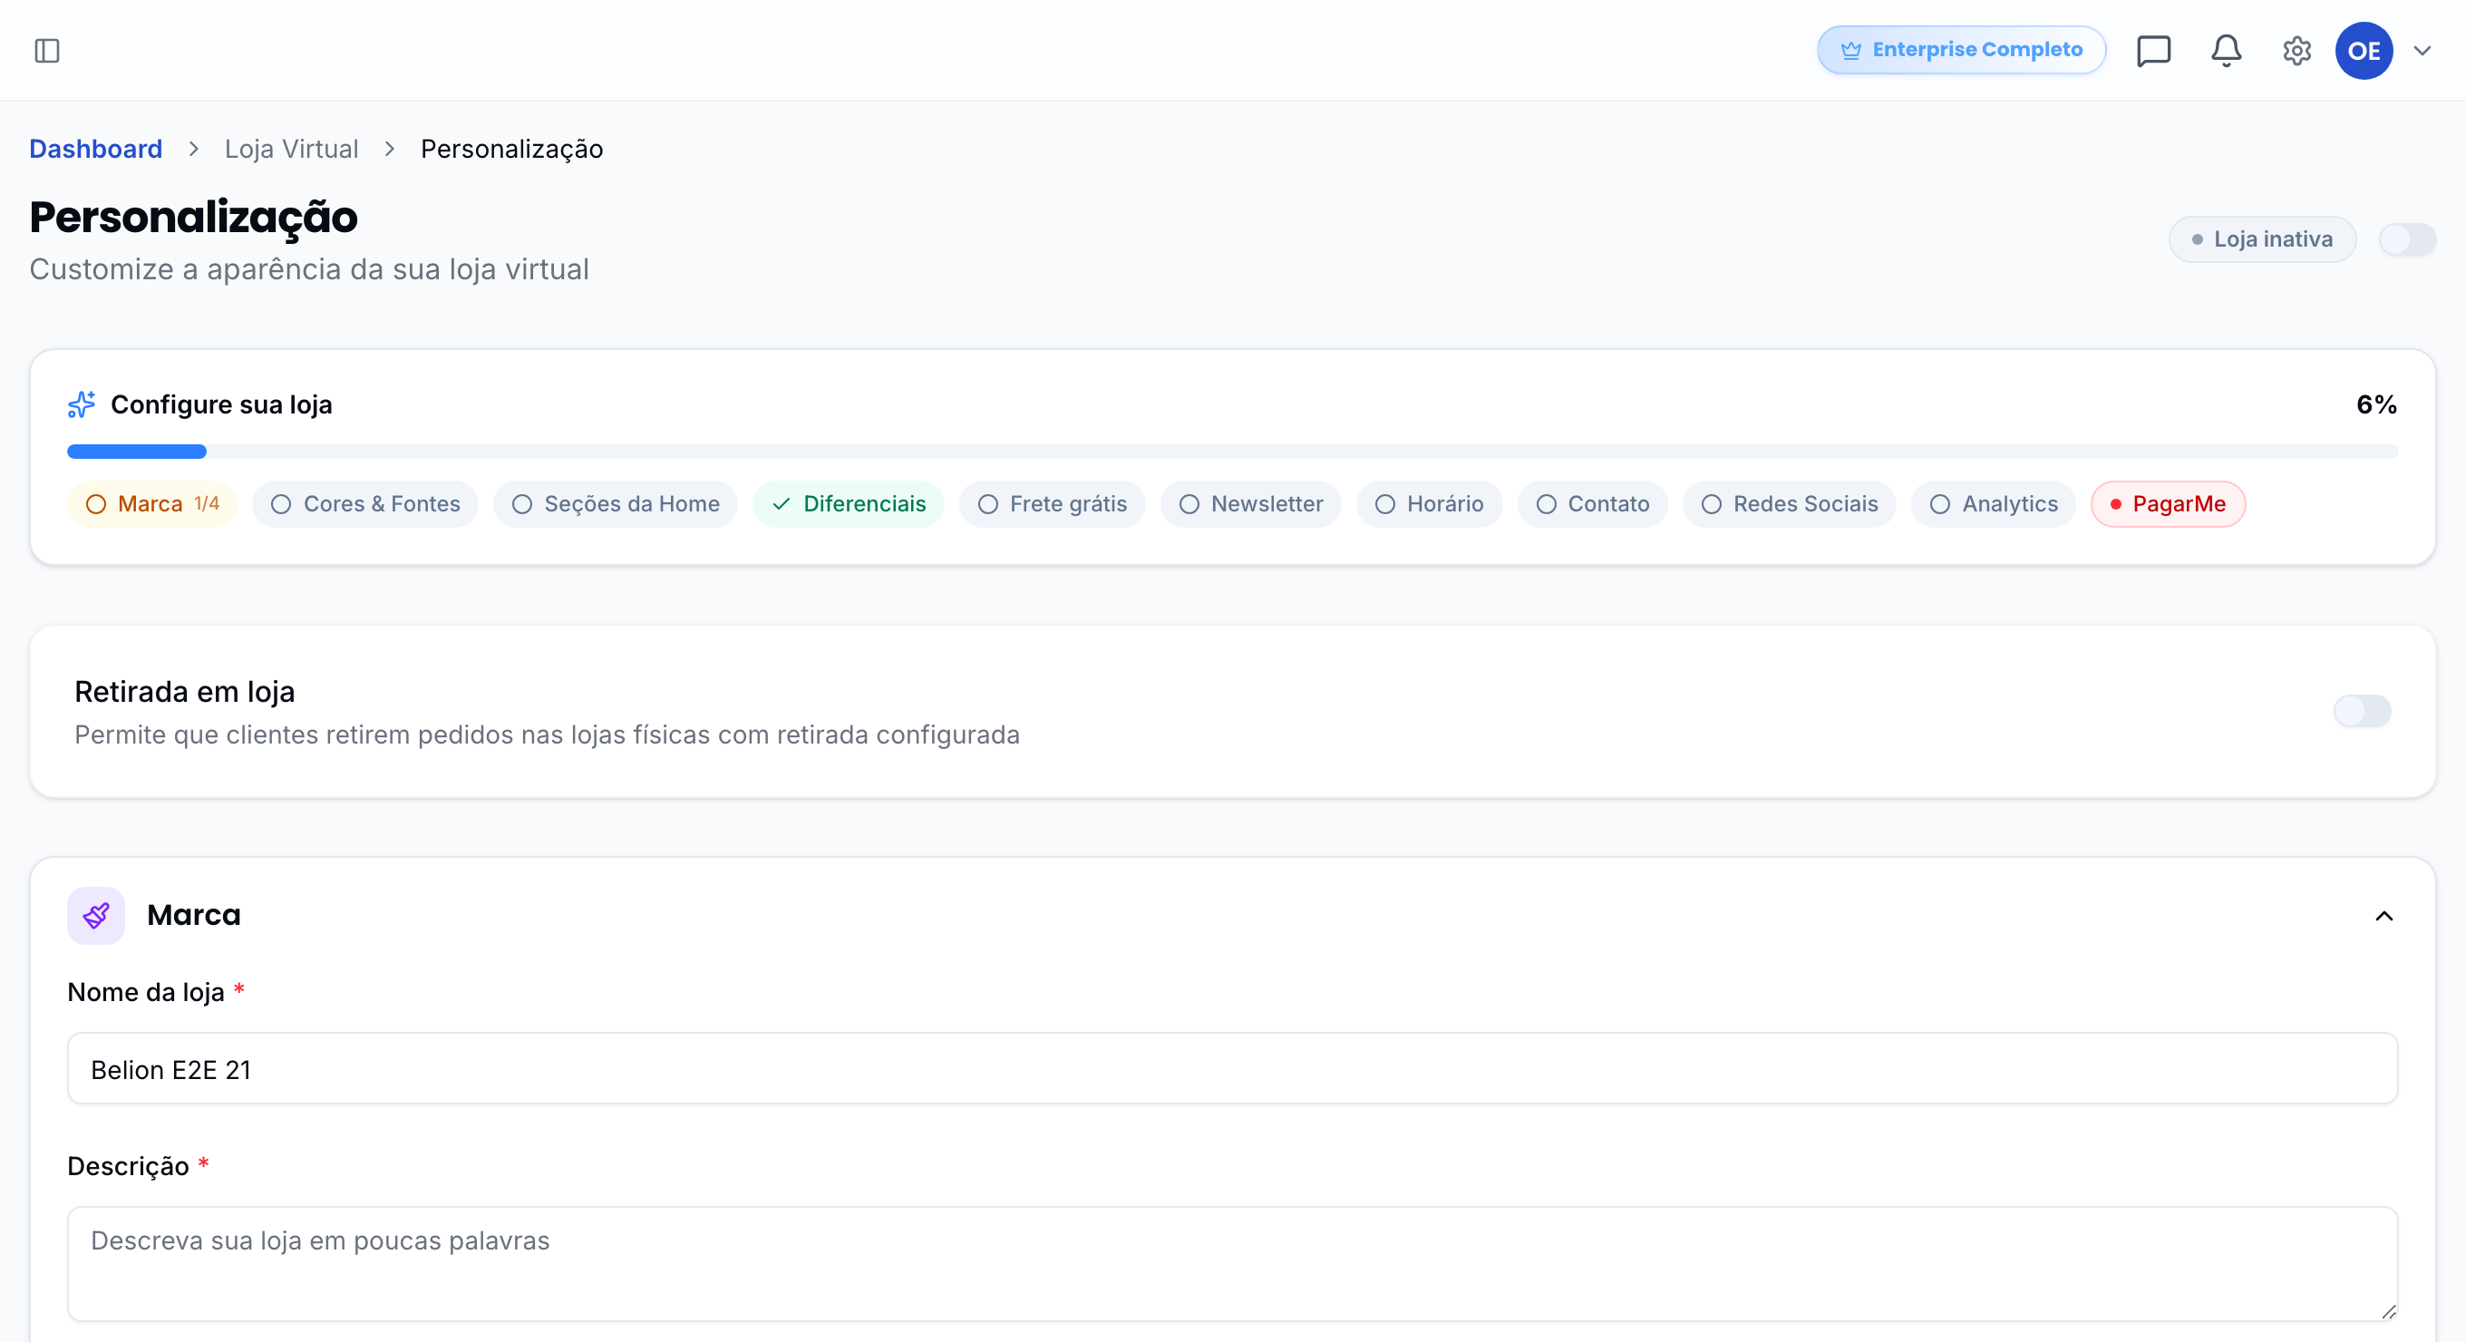This screenshot has width=2466, height=1342.
Task: Click the red dot on PagarMe chip
Action: click(2116, 504)
